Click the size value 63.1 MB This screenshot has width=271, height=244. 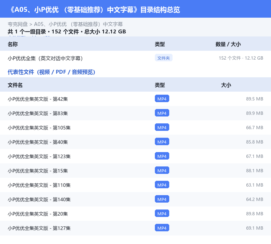pos(255,185)
